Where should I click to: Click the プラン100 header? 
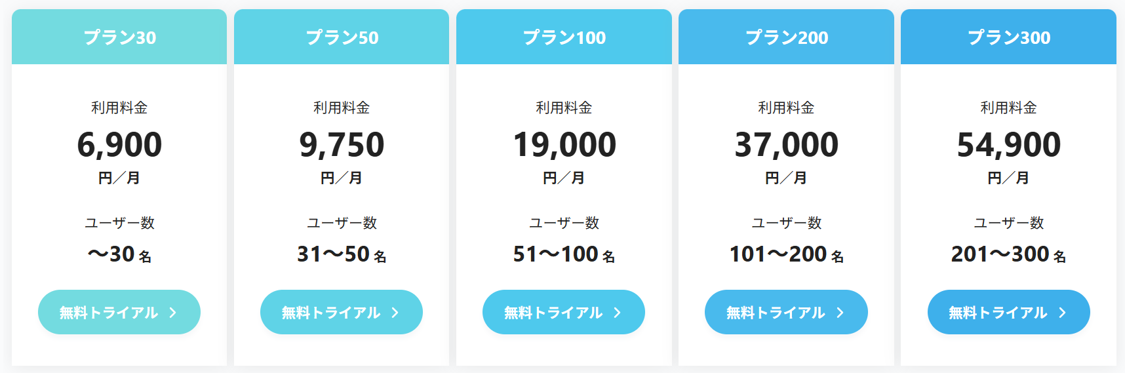click(564, 37)
